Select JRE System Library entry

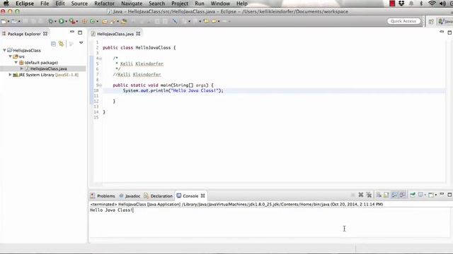[x=45, y=75]
